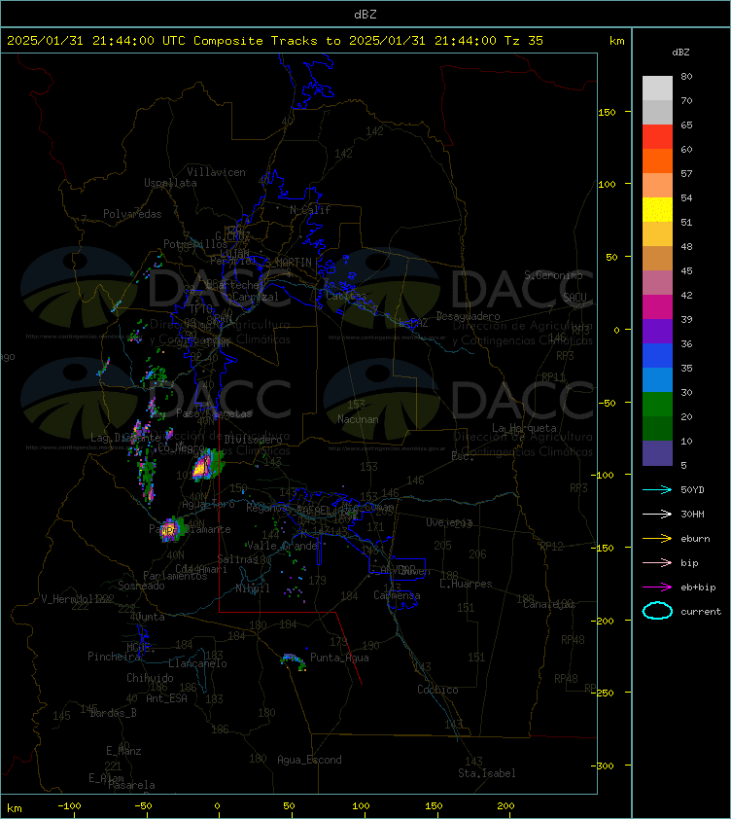The height and width of the screenshot is (819, 731).
Task: Click the Llancanelo map label
Action: (x=198, y=663)
